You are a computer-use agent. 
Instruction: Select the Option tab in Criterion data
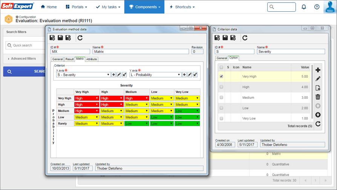(233, 58)
